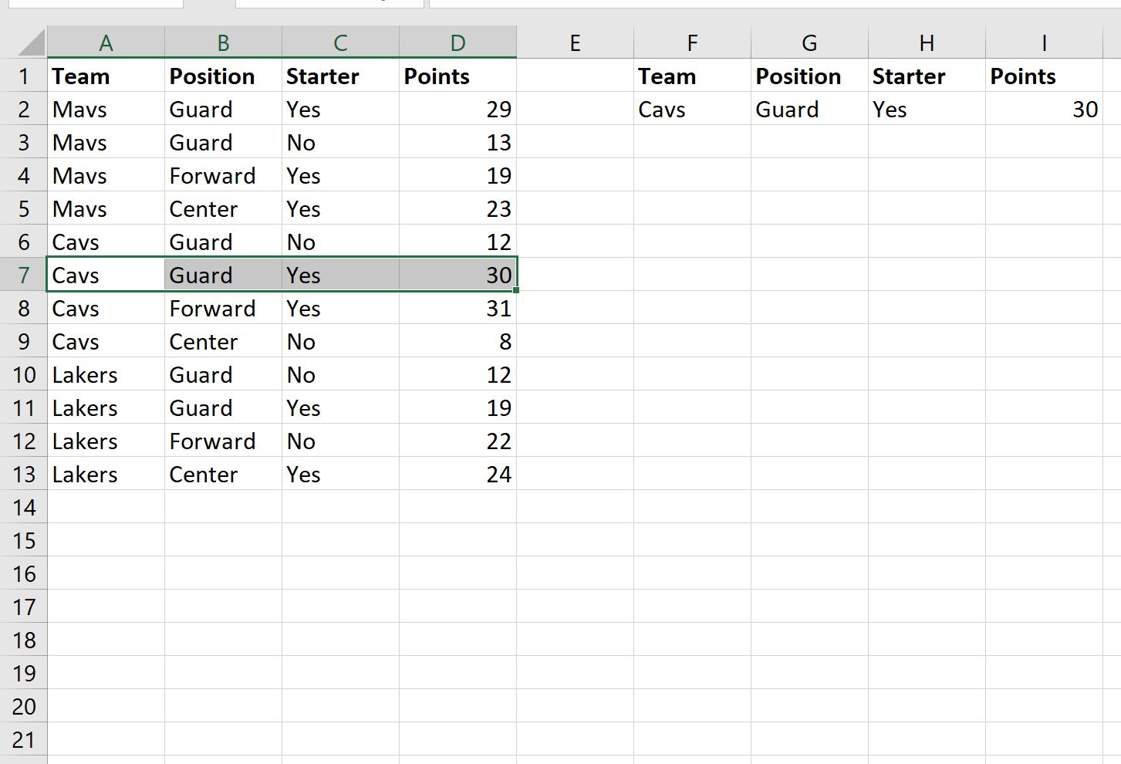Select the Forward cell in row 4
The width and height of the screenshot is (1121, 764).
pos(223,175)
